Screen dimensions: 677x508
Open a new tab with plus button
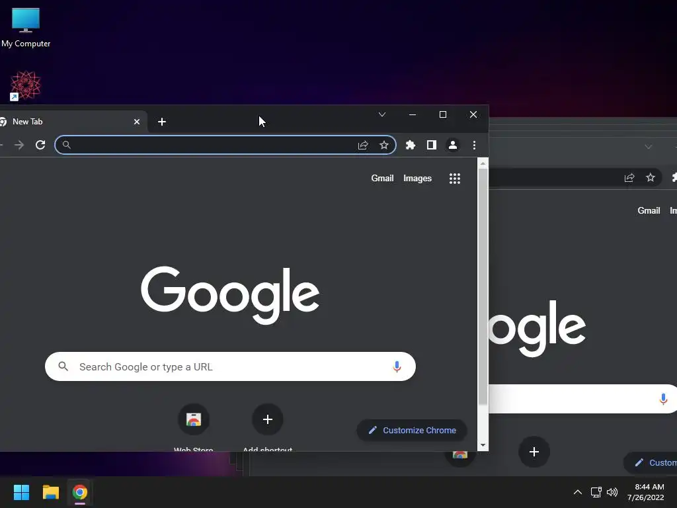coord(162,122)
